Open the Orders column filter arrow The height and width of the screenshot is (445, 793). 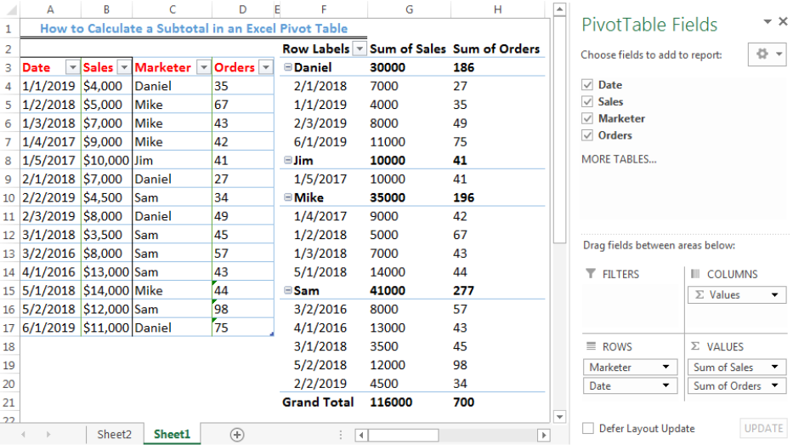266,67
